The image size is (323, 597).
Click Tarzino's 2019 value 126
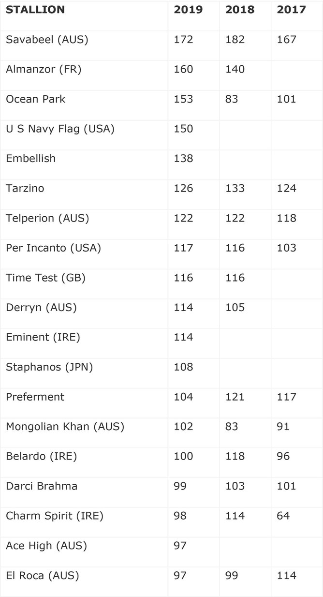[183, 188]
